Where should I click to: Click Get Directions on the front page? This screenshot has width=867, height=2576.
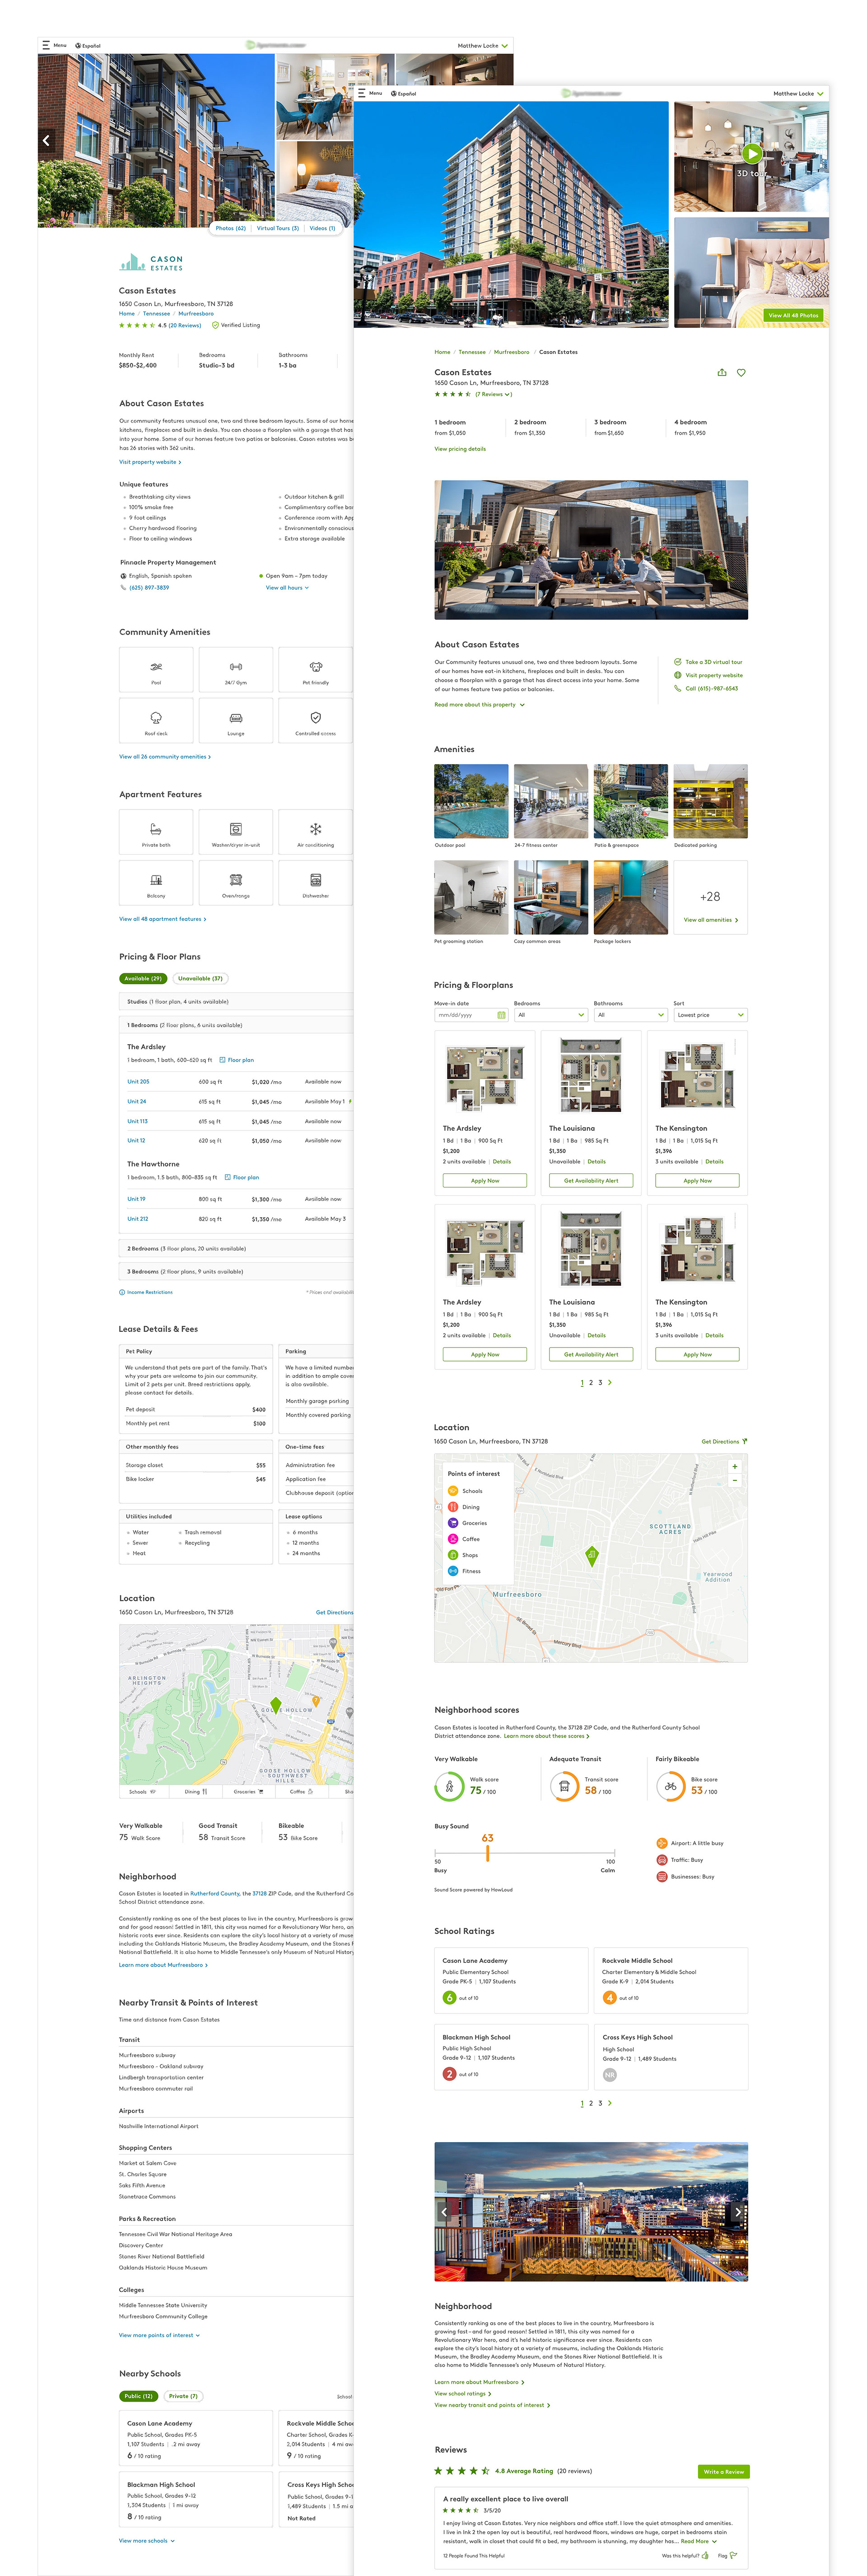[723, 1441]
